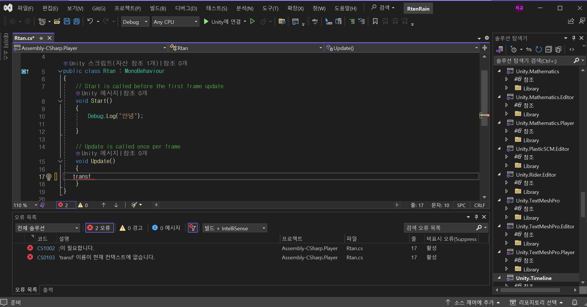This screenshot has width=587, height=307.
Task: Switch to the 출력 tab
Action: point(48,290)
